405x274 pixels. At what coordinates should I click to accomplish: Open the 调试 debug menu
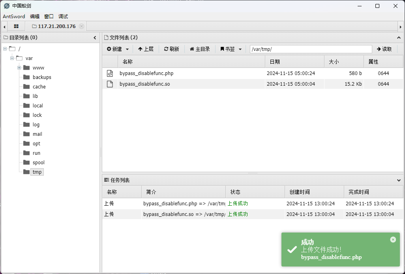click(x=63, y=17)
